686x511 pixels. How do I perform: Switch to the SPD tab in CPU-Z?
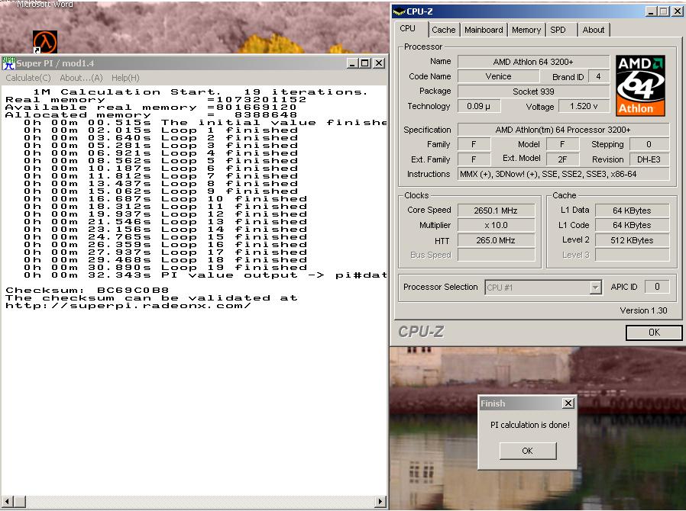[558, 30]
